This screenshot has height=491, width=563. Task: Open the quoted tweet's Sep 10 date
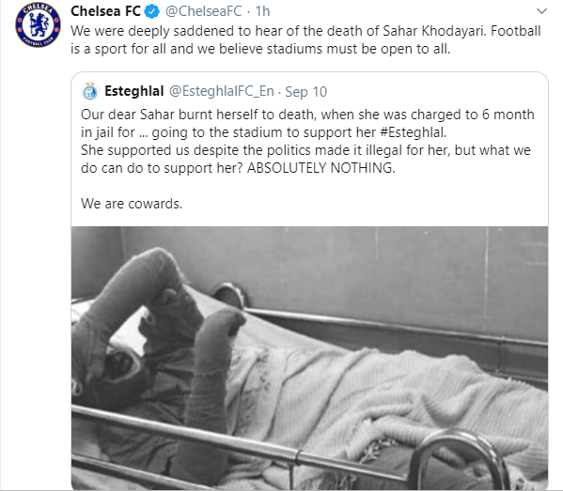point(305,92)
